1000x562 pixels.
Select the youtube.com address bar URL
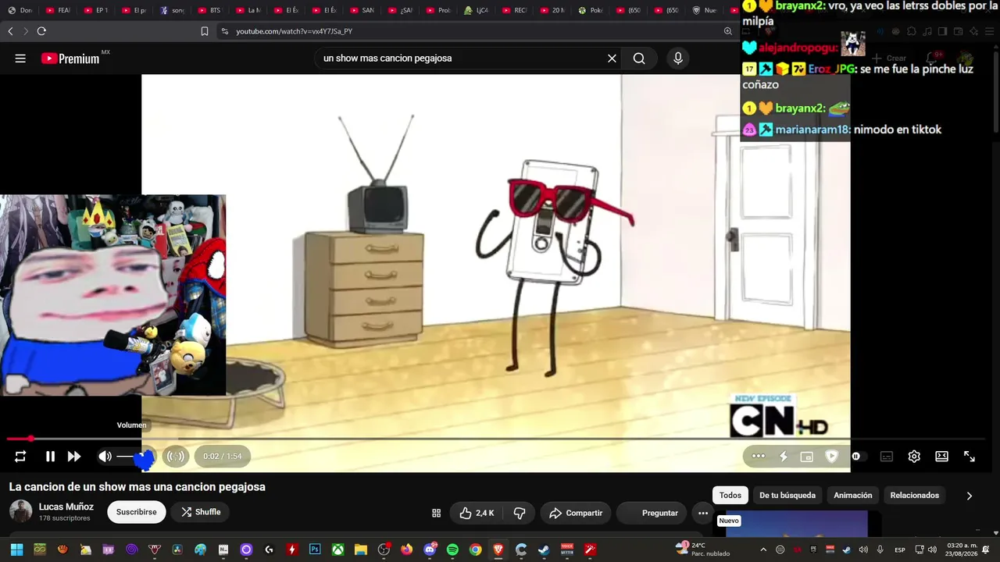click(x=295, y=31)
